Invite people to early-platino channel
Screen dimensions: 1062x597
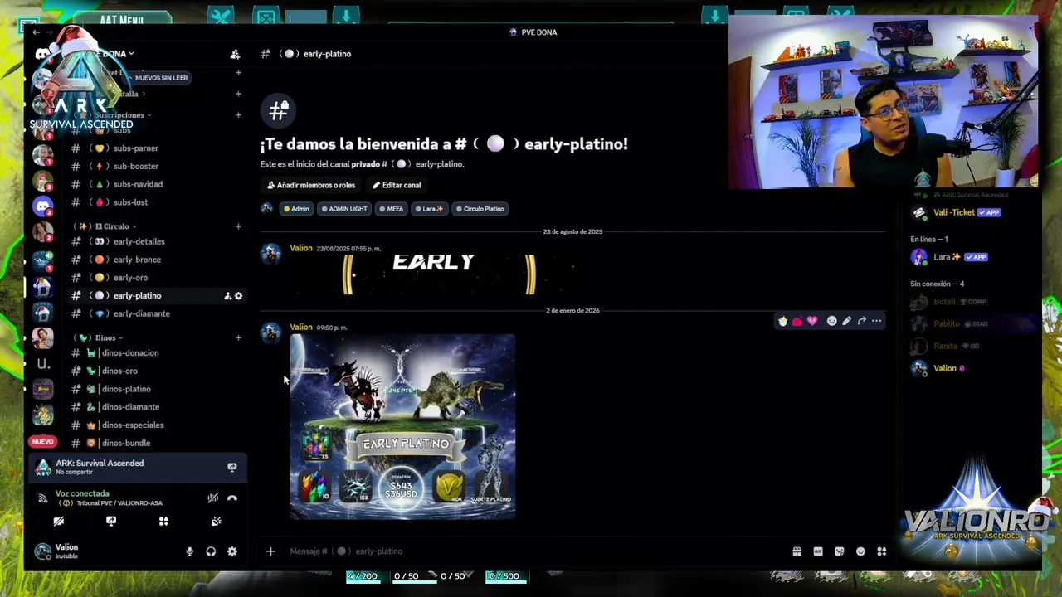coord(227,296)
